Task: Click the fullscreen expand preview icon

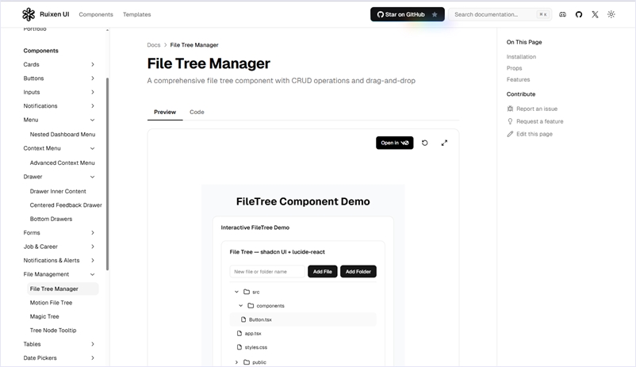Action: 444,143
